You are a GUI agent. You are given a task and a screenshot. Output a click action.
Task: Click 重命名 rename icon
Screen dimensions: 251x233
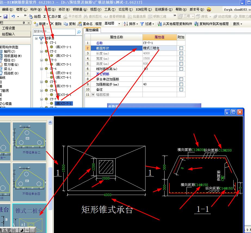point(80,24)
